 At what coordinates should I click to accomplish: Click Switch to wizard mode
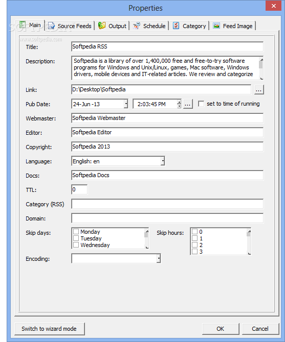50,329
